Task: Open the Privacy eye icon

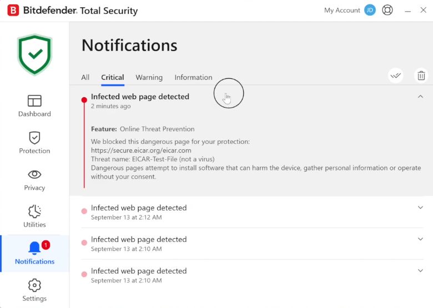Action: [x=34, y=174]
